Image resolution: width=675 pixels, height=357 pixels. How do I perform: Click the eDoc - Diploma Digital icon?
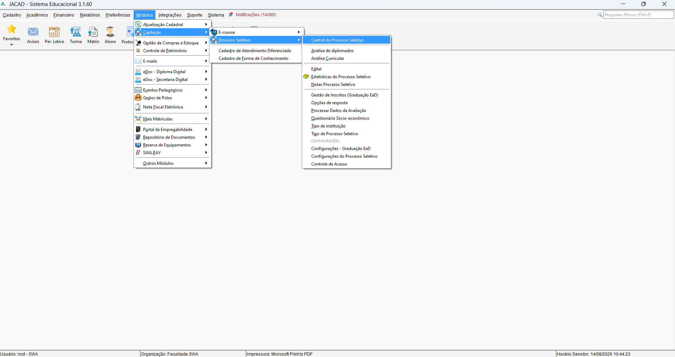point(138,72)
